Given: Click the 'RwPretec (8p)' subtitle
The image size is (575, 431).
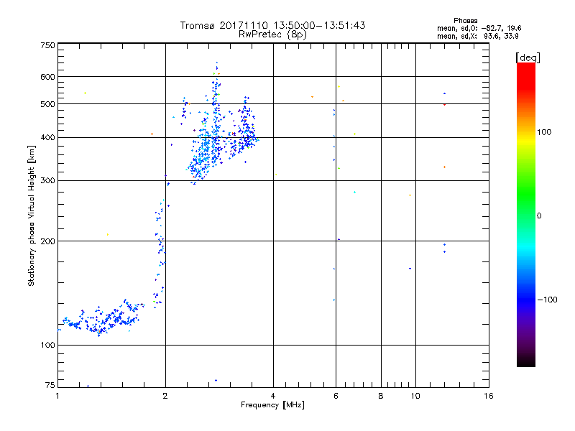Looking at the screenshot, I should tap(272, 34).
